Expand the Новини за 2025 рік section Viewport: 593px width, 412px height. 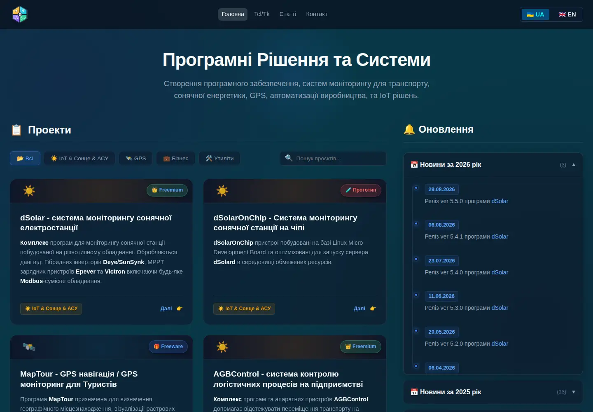click(493, 392)
